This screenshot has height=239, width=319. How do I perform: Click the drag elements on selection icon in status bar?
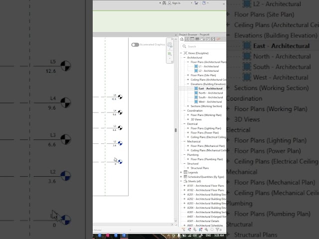coord(206,230)
